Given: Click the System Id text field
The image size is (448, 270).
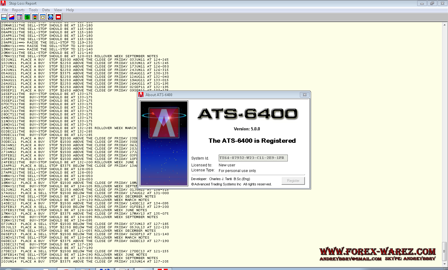Looking at the screenshot, I should (253, 158).
